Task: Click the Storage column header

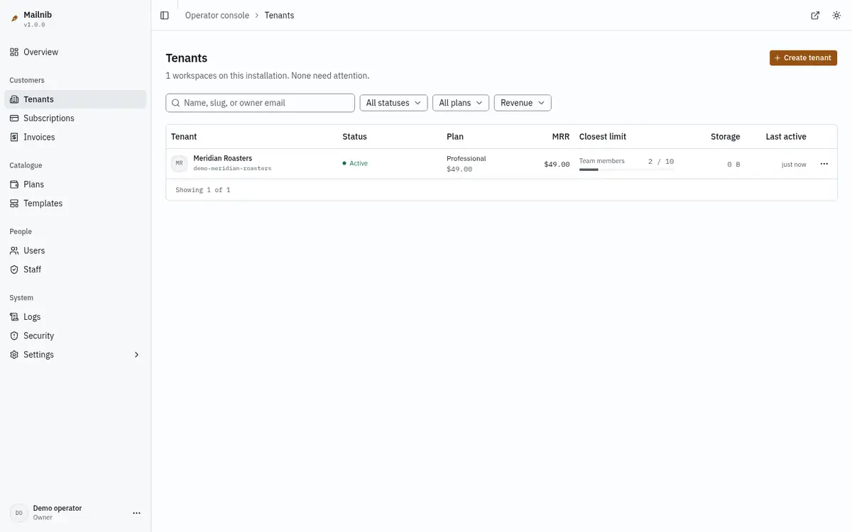Action: [x=725, y=137]
